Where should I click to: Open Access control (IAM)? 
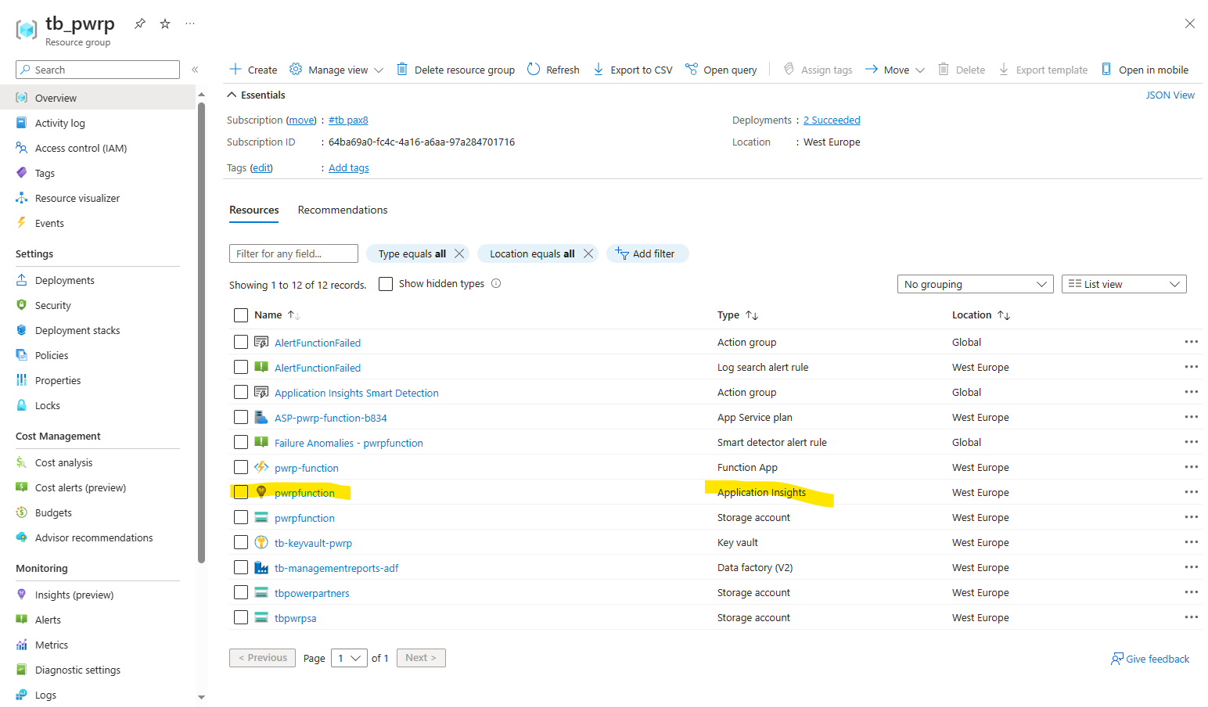click(81, 148)
